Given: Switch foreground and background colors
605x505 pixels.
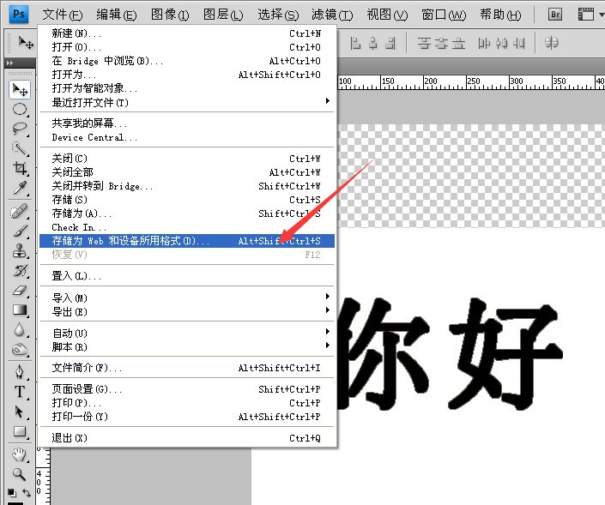Looking at the screenshot, I should [27, 492].
